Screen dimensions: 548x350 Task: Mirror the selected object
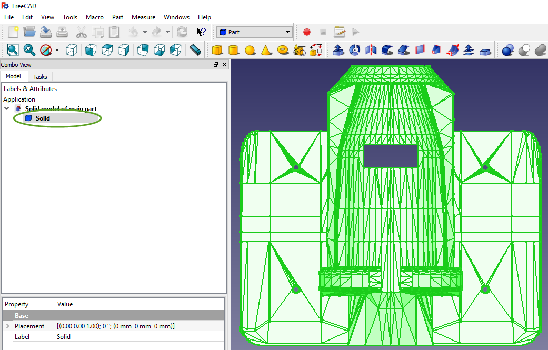pyautogui.click(x=372, y=49)
